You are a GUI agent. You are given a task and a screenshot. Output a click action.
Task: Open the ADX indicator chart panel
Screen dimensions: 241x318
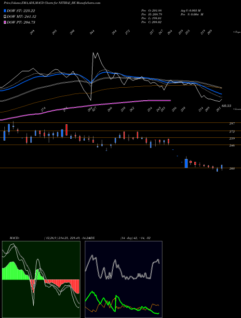[x=123, y=279]
